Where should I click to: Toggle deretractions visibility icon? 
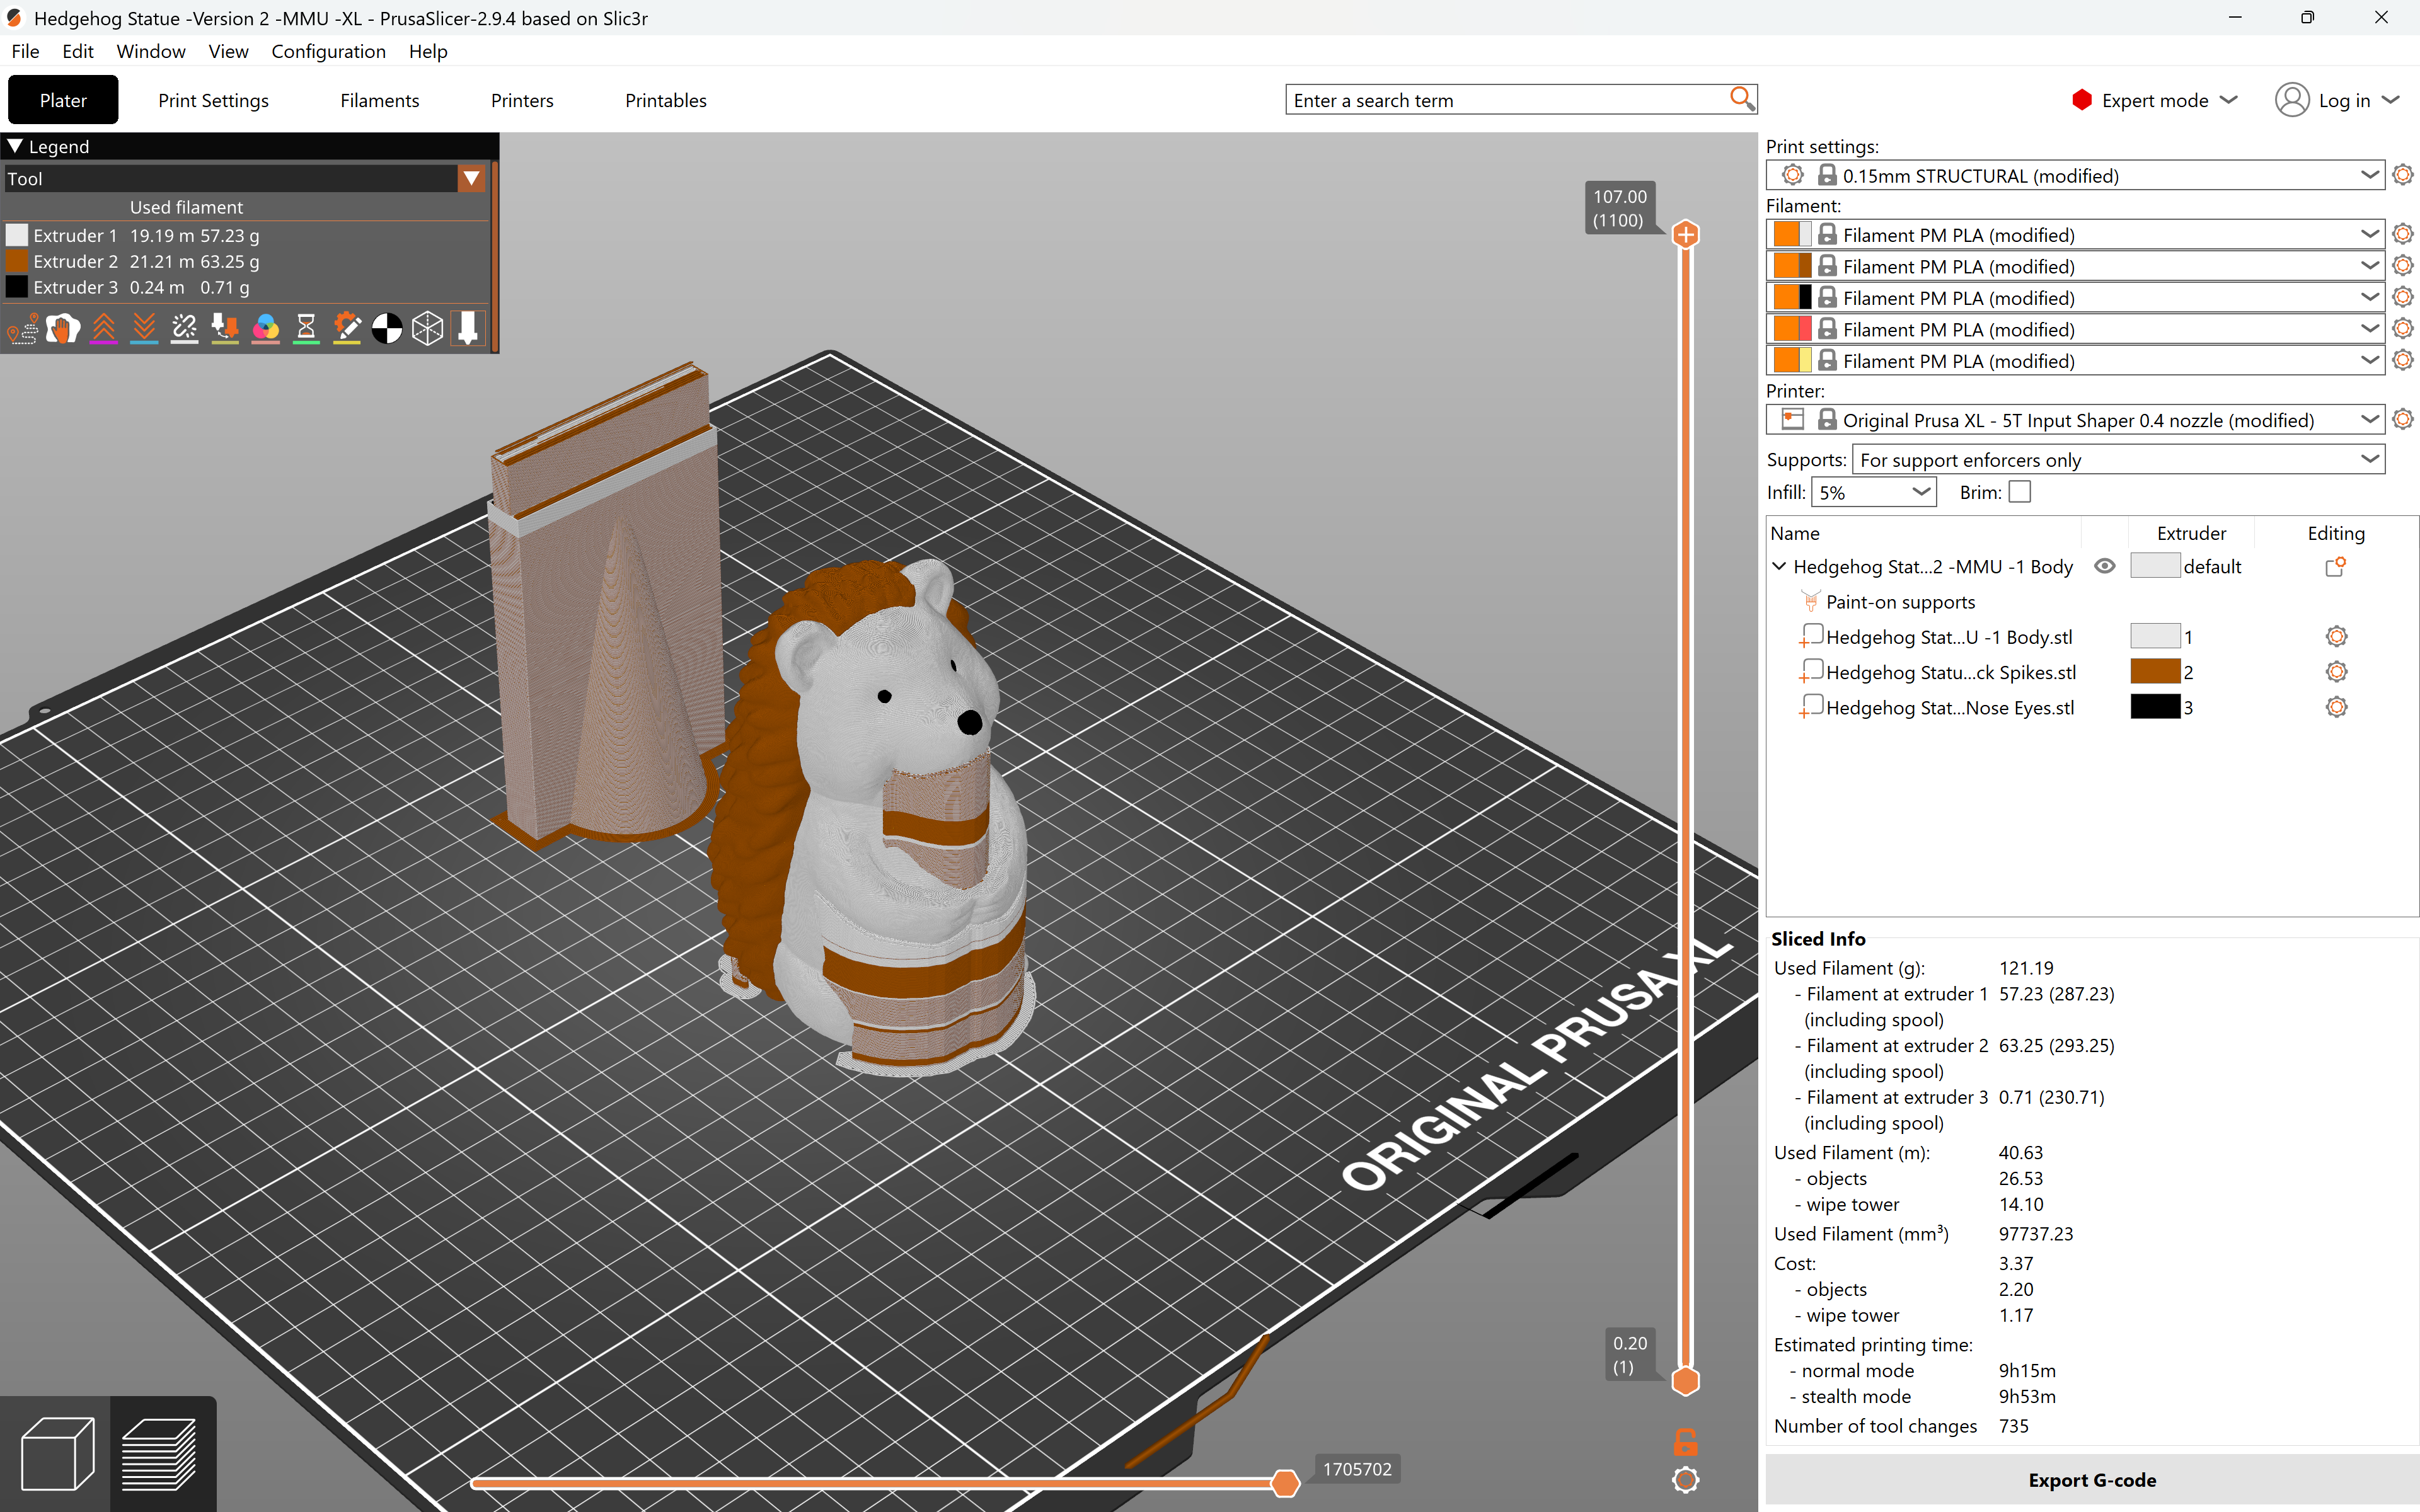(144, 328)
